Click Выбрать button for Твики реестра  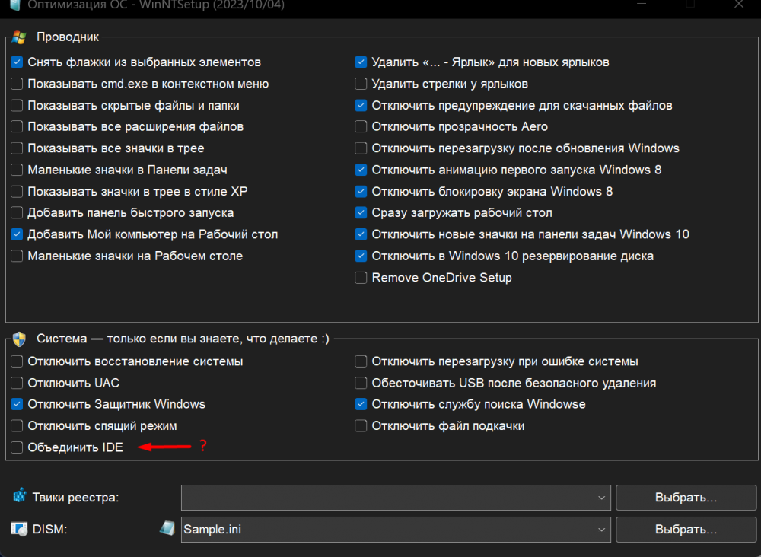[x=685, y=497]
